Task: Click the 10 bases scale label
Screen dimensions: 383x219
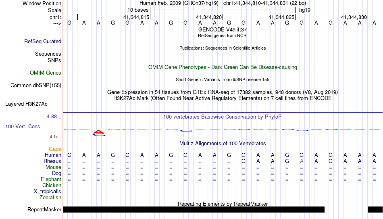Action: coord(138,10)
